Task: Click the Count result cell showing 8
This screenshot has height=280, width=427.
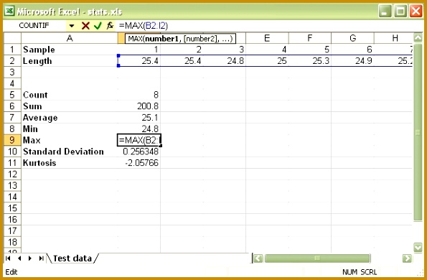Action: click(x=139, y=95)
